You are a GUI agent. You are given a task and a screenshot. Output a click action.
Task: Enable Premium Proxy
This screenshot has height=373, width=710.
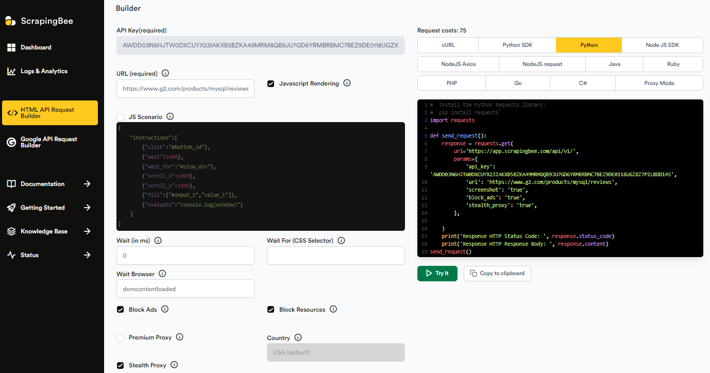tap(120, 337)
